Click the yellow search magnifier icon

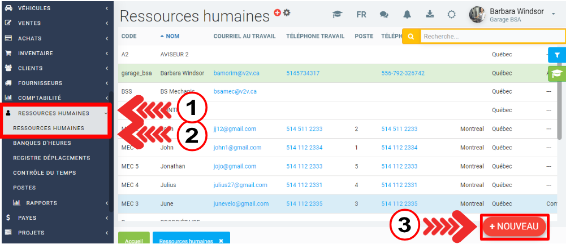tap(411, 36)
